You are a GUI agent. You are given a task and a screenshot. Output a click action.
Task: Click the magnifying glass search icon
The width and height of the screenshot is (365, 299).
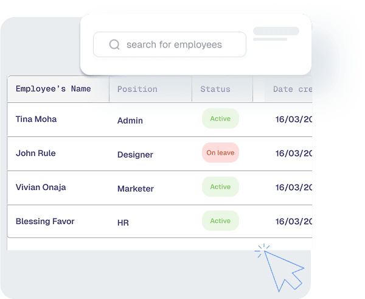114,44
